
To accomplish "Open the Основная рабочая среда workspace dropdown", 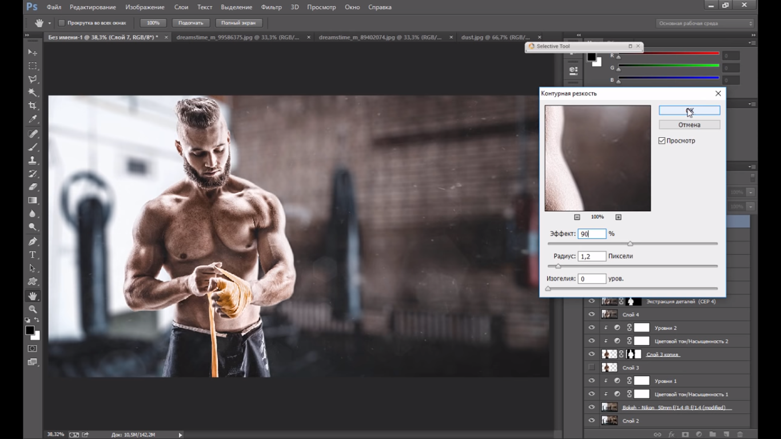I will tap(706, 23).
